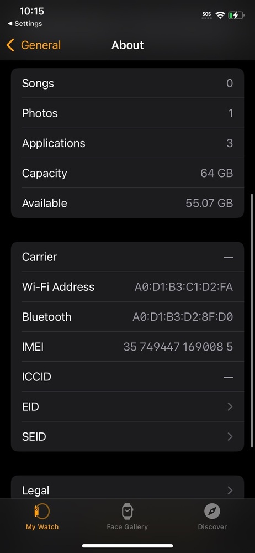Tap the SOS status indicator
255x553 pixels.
pyautogui.click(x=207, y=15)
